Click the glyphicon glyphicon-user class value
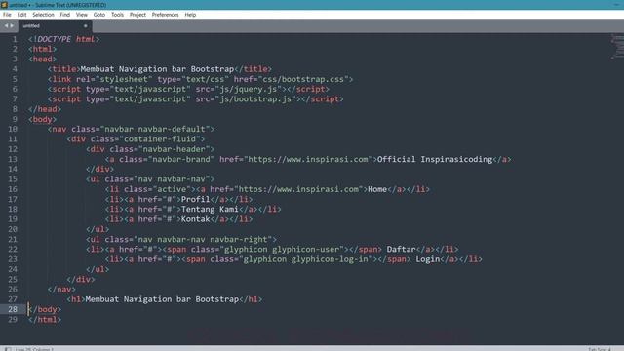 pyautogui.click(x=282, y=250)
